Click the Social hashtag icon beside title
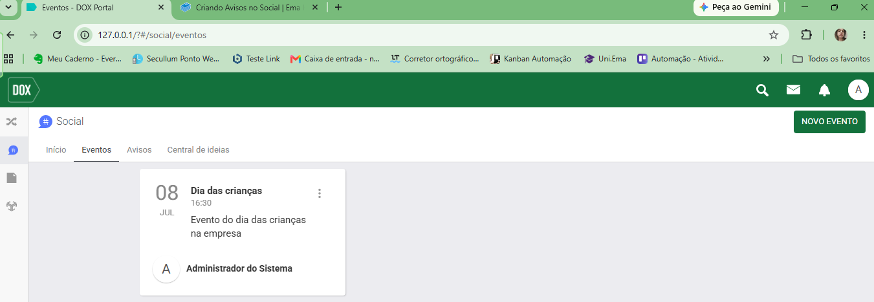Viewport: 874px width, 302px height. click(45, 122)
